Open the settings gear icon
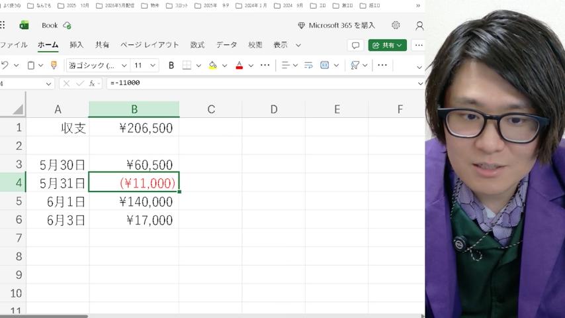Image resolution: width=565 pixels, height=318 pixels. pyautogui.click(x=396, y=25)
